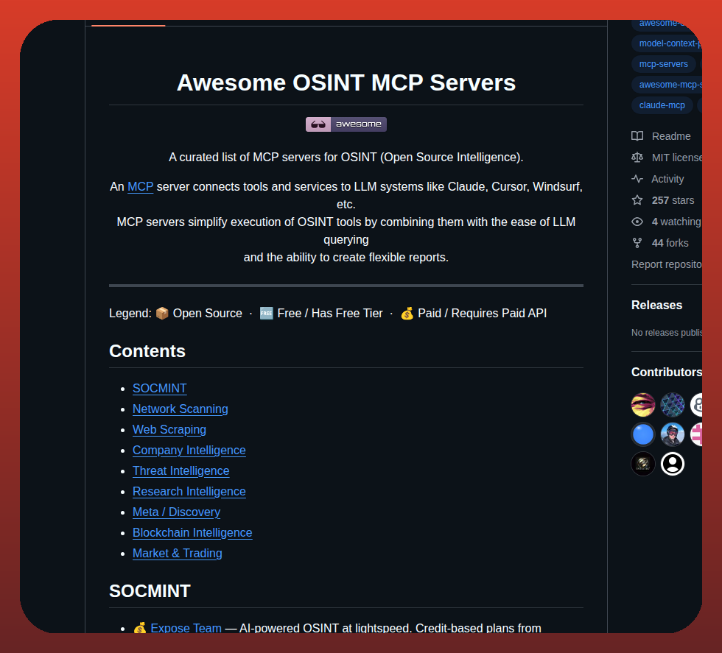Image resolution: width=722 pixels, height=653 pixels.
Task: Click the money bag before Expose Team
Action: click(x=139, y=628)
